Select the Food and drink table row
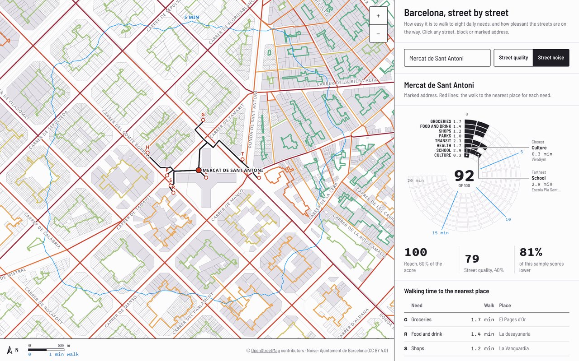This screenshot has width=579, height=361. pos(487,334)
